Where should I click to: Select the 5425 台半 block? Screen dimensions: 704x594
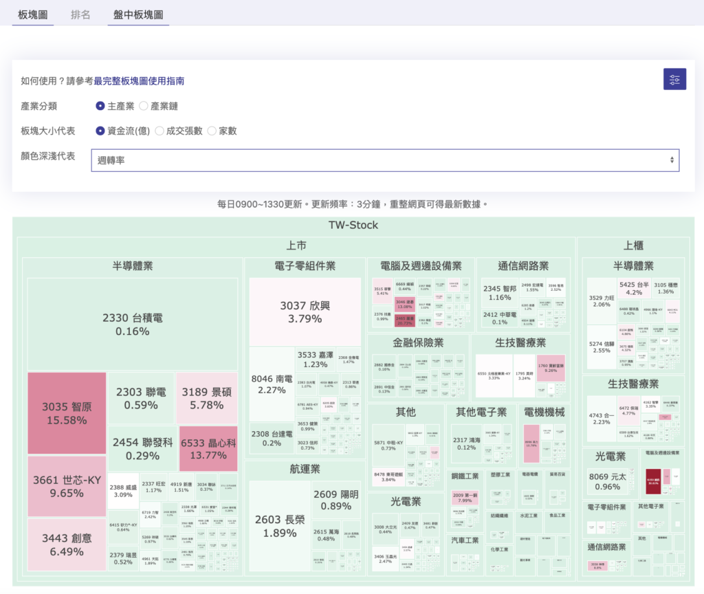click(634, 288)
